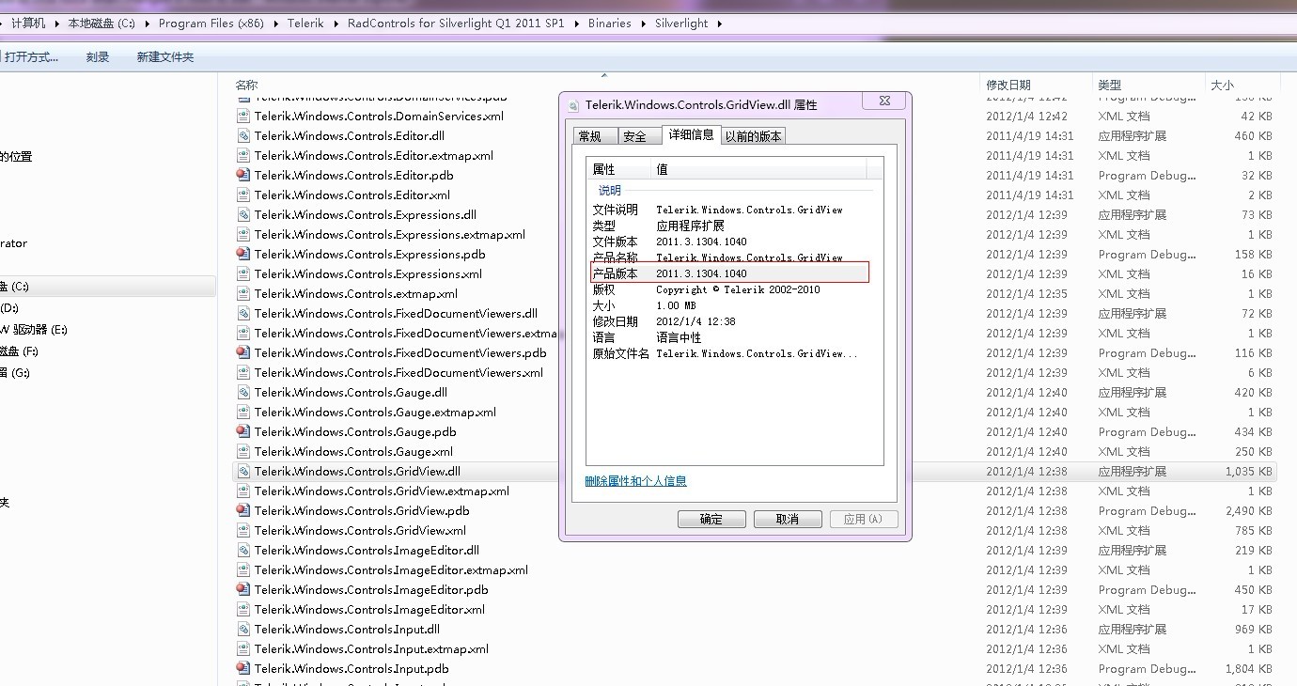Click the Expressions.pdb file icon
Screen dimensions: 1297x686
click(x=243, y=255)
